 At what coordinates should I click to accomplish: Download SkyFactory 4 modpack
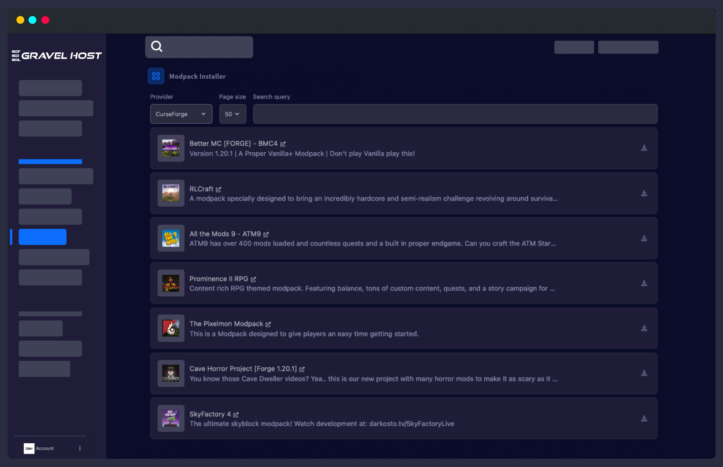click(x=644, y=419)
